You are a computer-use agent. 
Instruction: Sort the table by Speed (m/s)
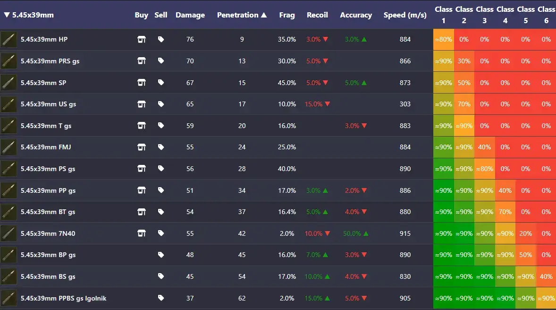pyautogui.click(x=405, y=15)
